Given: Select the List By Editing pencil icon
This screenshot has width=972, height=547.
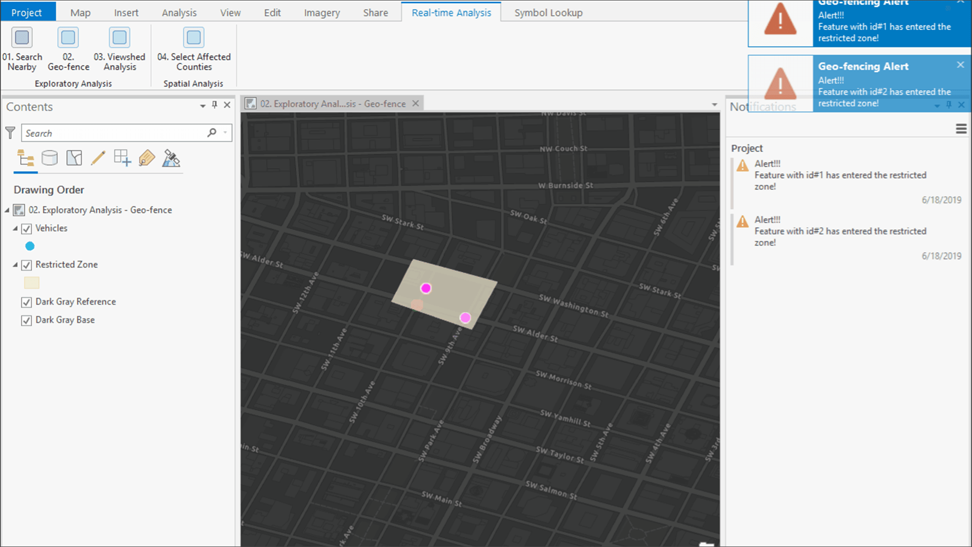Looking at the screenshot, I should click(x=98, y=158).
